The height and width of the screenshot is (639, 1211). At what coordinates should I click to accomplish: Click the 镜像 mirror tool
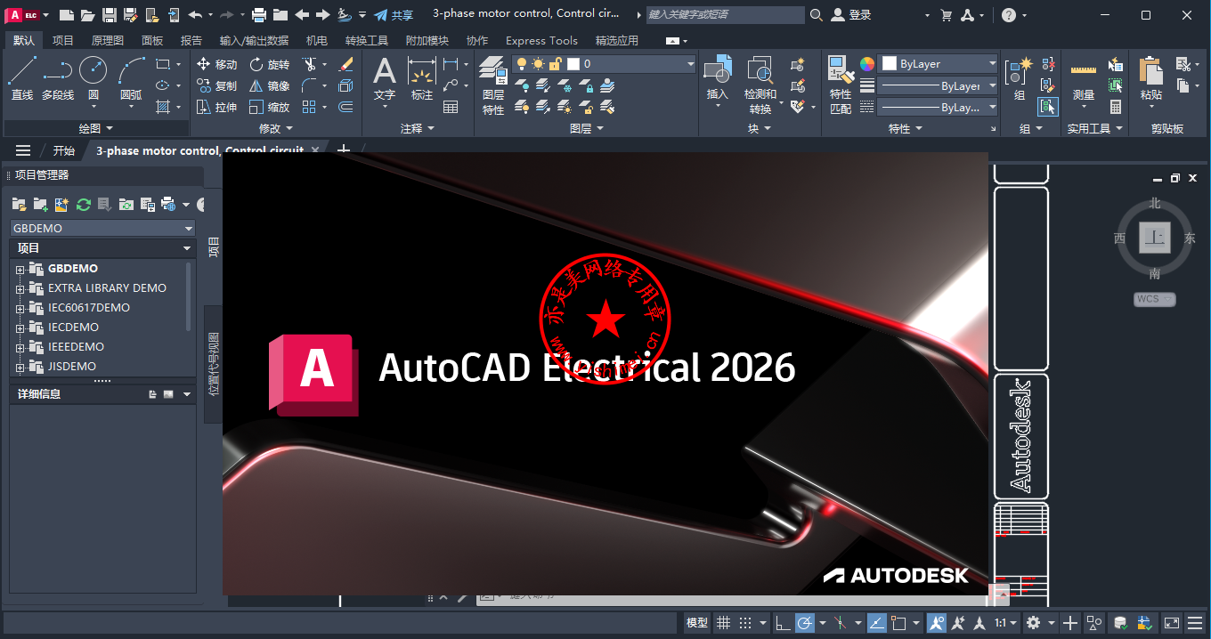coord(269,85)
